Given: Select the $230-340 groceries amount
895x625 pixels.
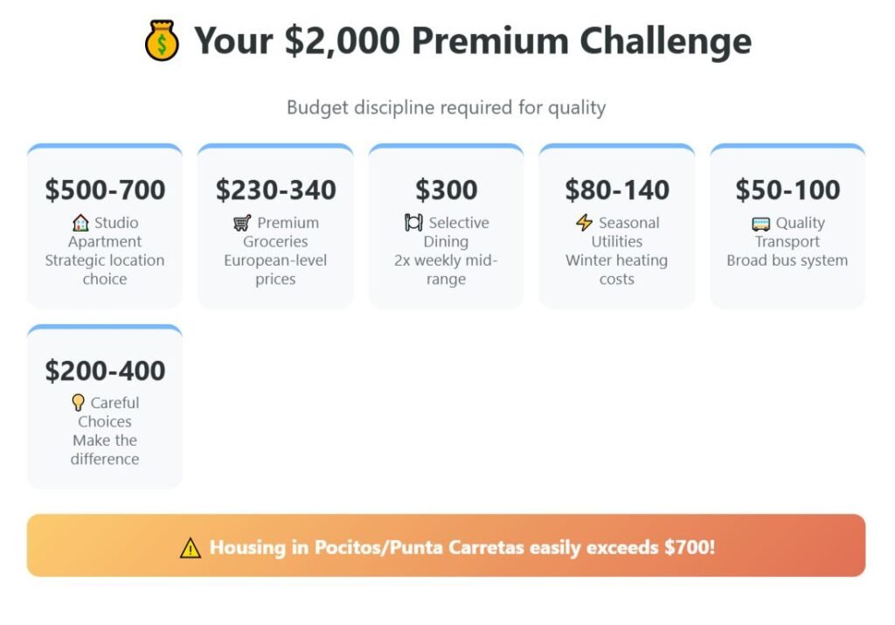Looking at the screenshot, I should pyautogui.click(x=275, y=190).
